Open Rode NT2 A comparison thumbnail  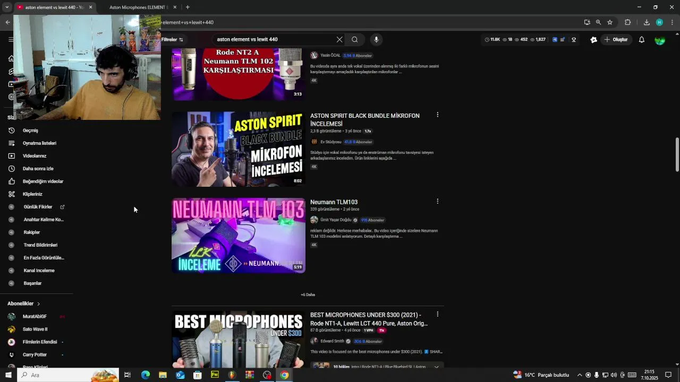coord(239,74)
